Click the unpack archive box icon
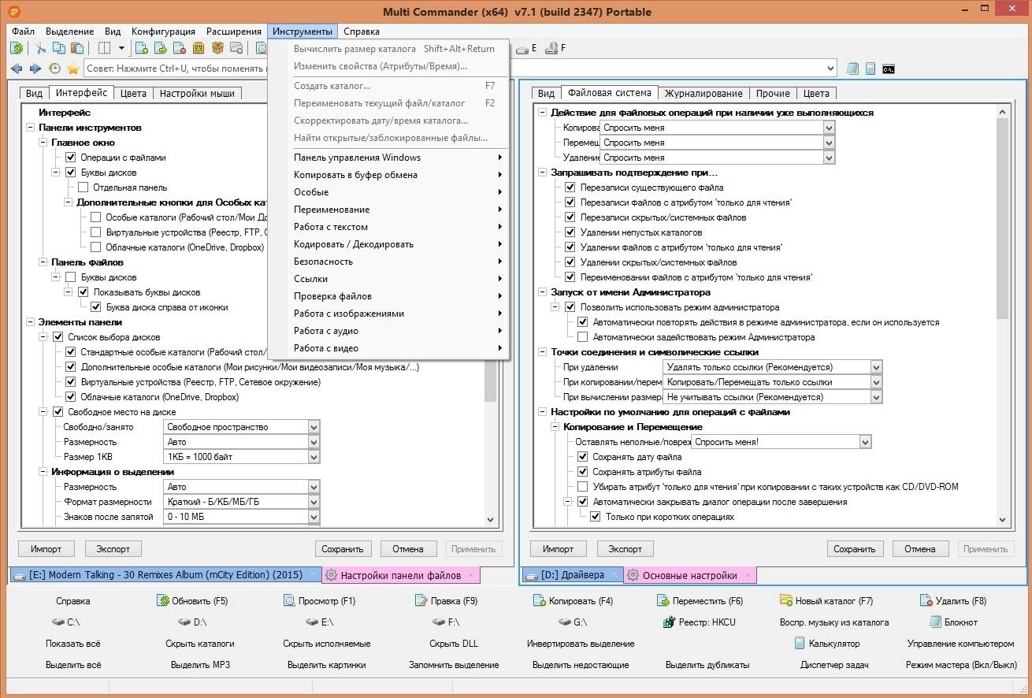Screen dimensions: 1032x698 coord(217,48)
